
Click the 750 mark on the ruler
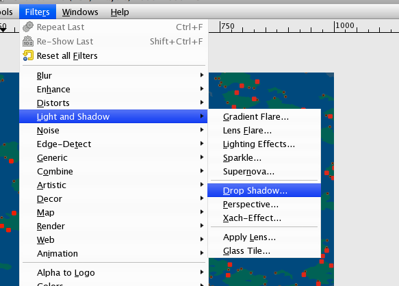(228, 26)
